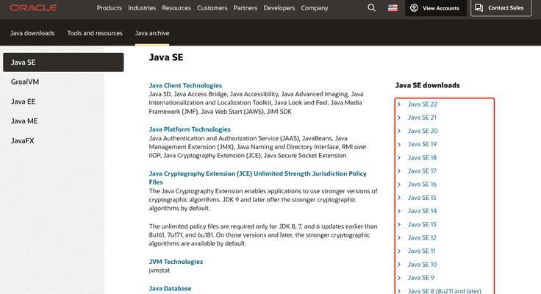Open the Industries menu
This screenshot has height=294, width=541.
pos(142,8)
